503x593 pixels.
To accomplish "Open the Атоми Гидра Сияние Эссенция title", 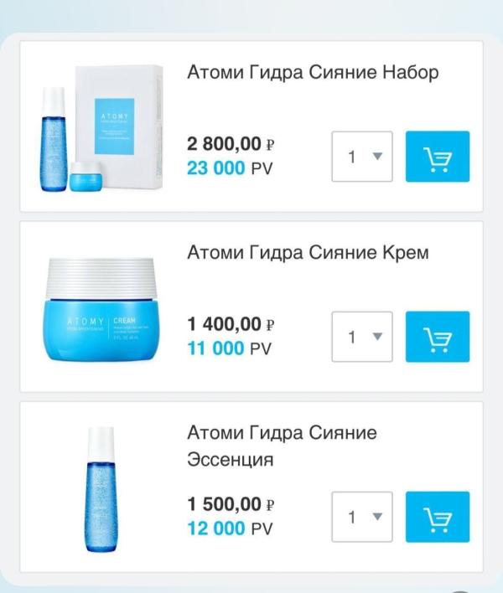I will [x=282, y=446].
